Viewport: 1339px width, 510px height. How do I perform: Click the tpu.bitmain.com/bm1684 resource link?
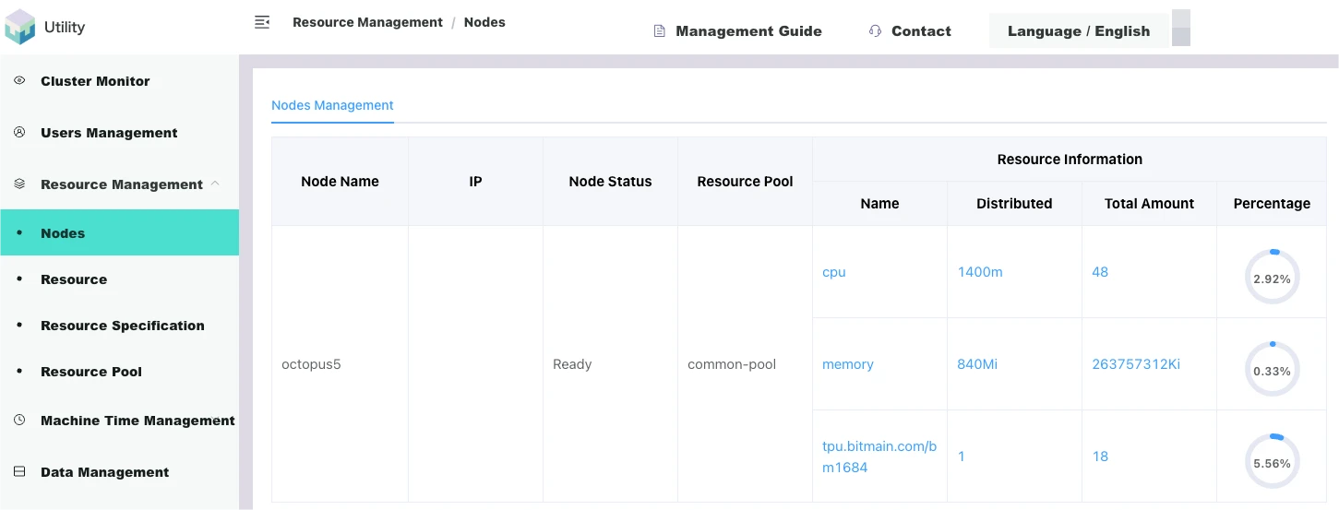pyautogui.click(x=879, y=457)
